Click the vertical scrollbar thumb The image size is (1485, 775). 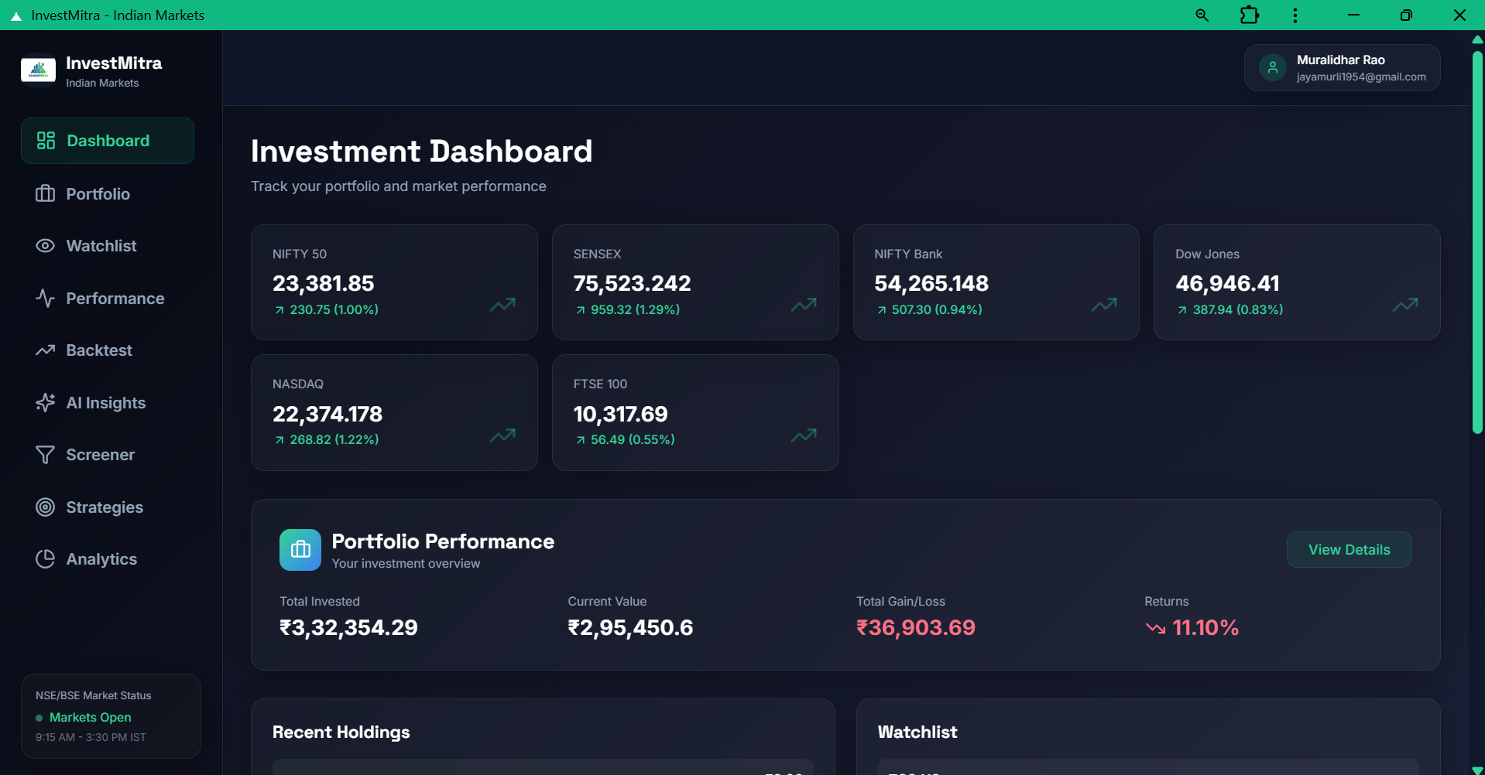1477,240
